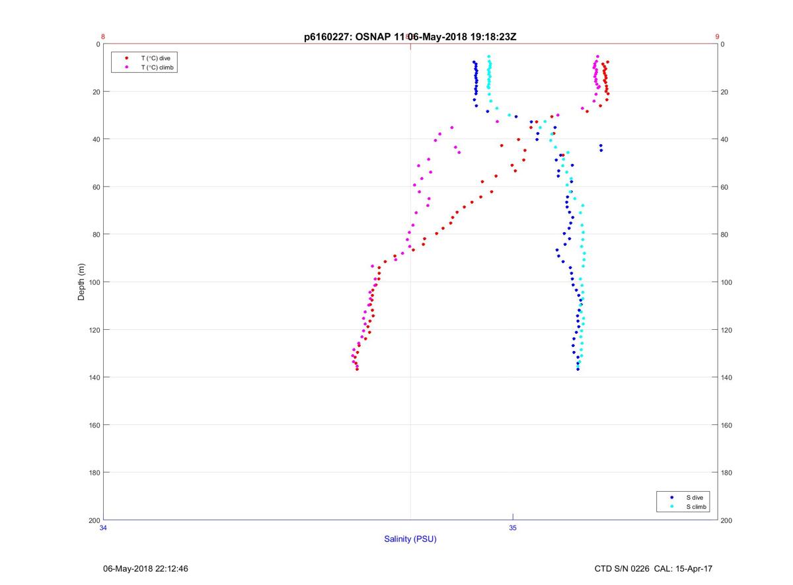Image resolution: width=793 pixels, height=585 pixels.
Task: Click the red 9 temperature tick label
Action: (717, 37)
